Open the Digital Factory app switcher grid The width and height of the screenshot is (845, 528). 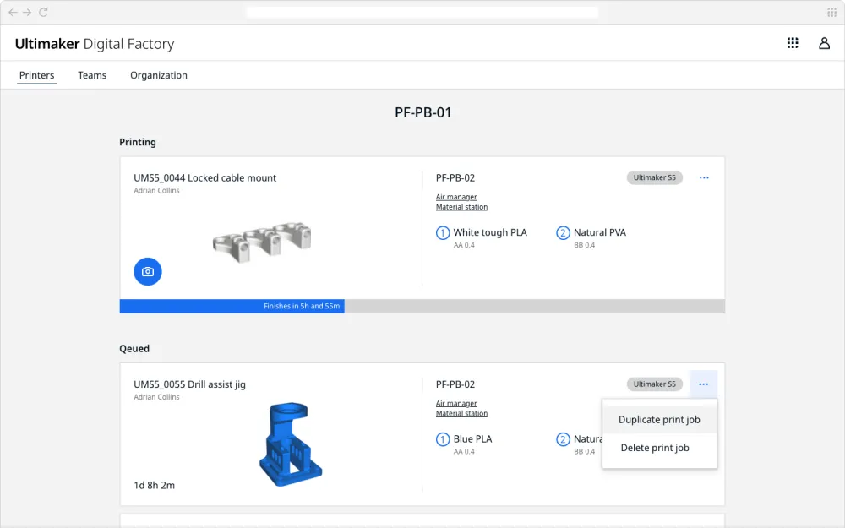click(x=793, y=43)
